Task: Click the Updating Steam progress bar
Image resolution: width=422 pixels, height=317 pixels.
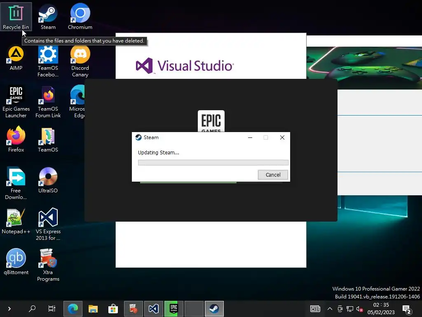Action: pos(213,163)
